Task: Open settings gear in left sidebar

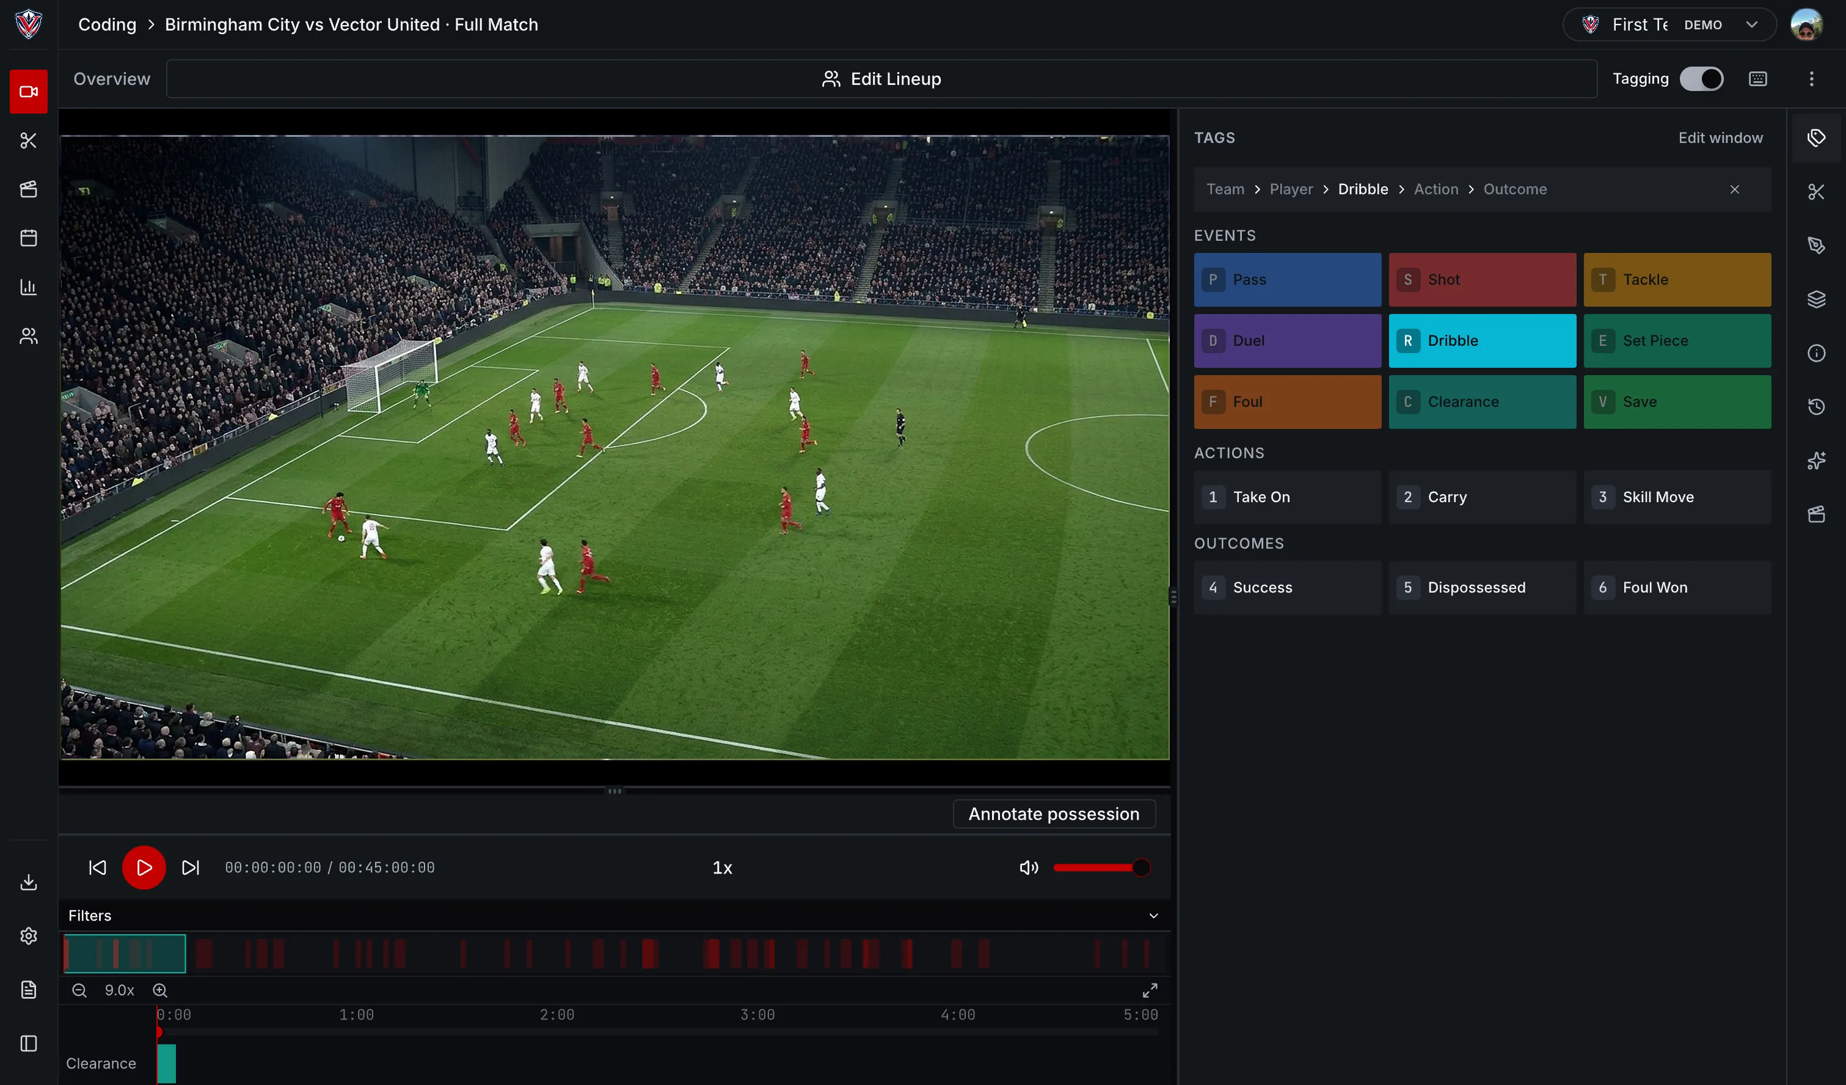Action: [x=29, y=937]
